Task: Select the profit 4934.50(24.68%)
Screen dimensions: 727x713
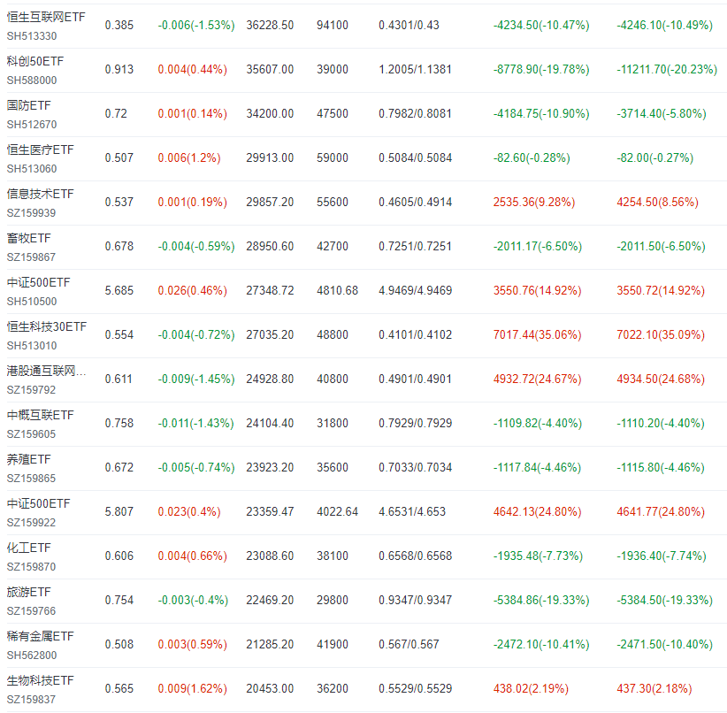Action: click(661, 379)
